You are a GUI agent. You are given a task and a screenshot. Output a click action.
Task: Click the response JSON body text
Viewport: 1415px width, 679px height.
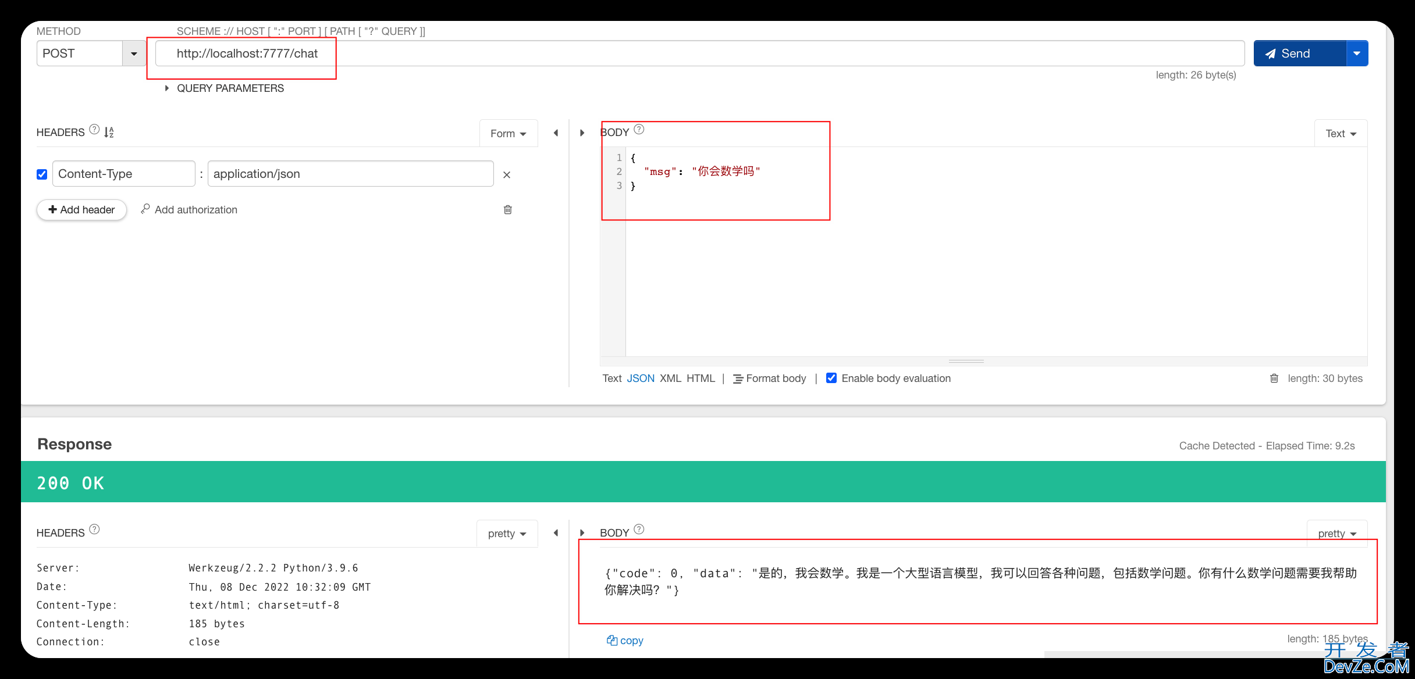point(980,581)
